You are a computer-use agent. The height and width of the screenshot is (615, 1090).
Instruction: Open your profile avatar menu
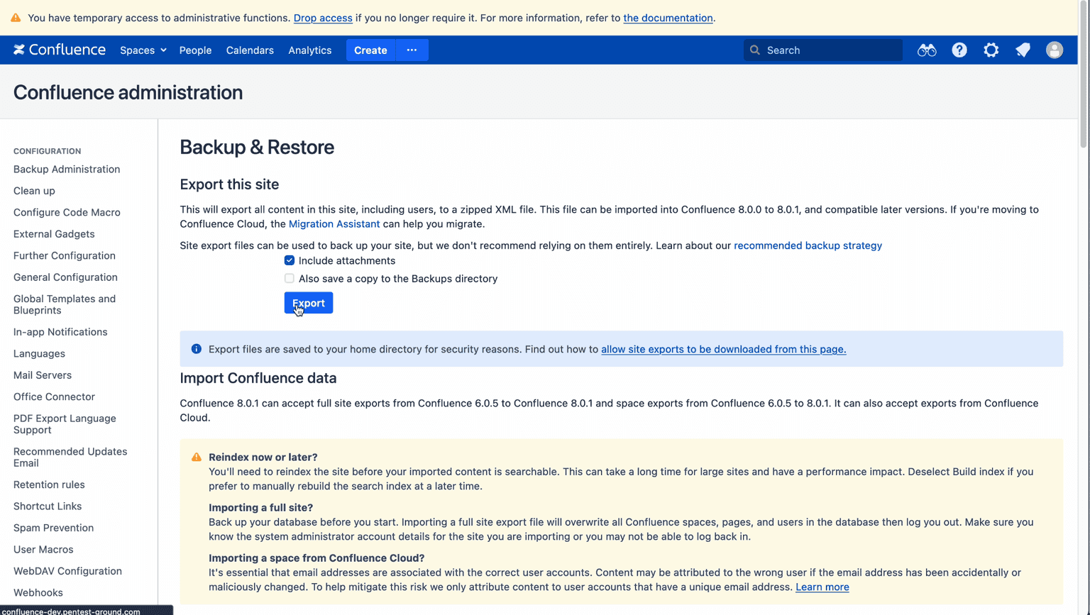point(1055,50)
